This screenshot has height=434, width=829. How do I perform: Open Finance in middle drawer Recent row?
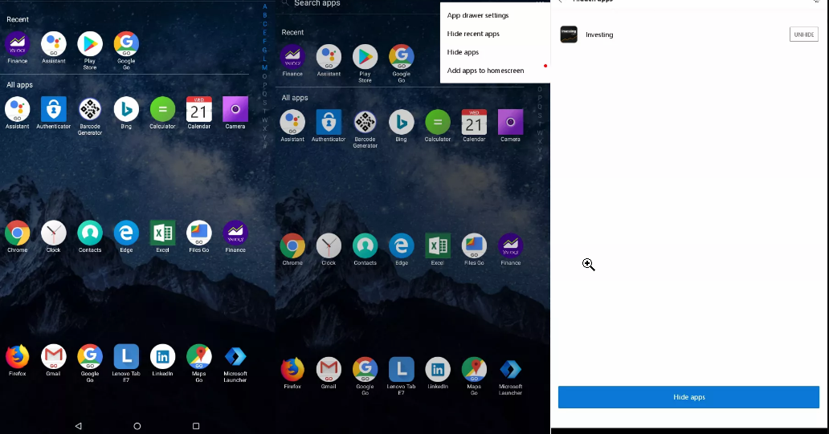point(292,56)
